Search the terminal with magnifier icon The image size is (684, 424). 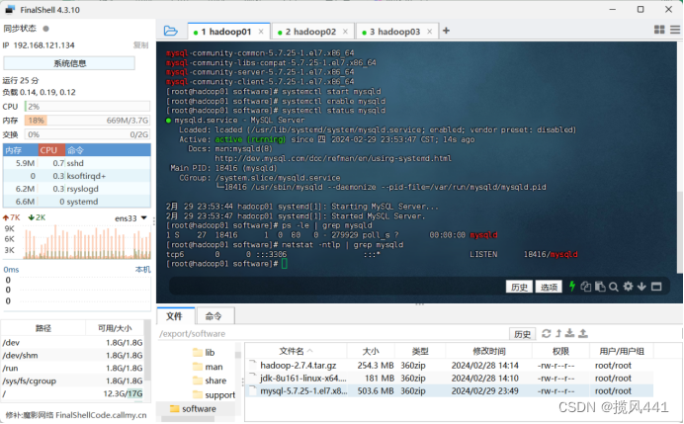(x=614, y=287)
